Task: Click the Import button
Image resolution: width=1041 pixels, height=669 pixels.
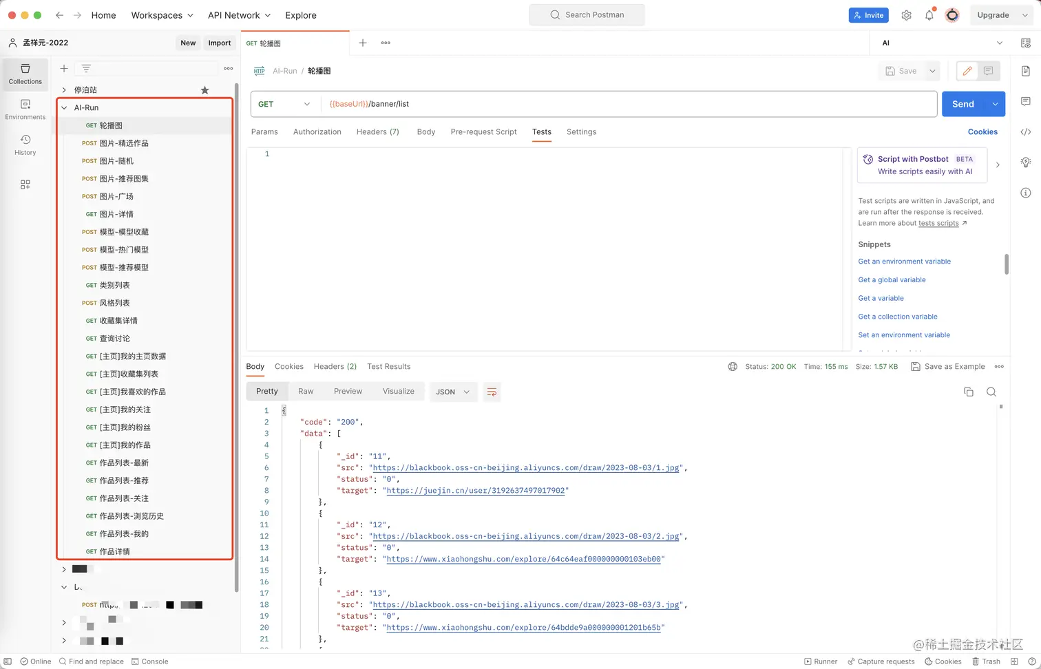Action: click(220, 43)
